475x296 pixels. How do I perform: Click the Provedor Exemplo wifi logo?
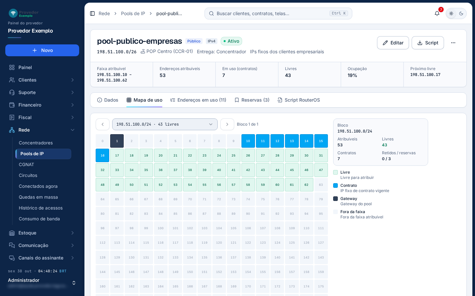[13, 13]
